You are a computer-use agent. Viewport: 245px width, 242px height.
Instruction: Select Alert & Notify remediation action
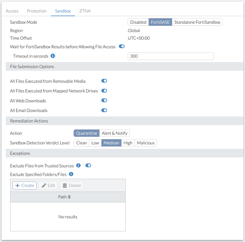pos(115,133)
